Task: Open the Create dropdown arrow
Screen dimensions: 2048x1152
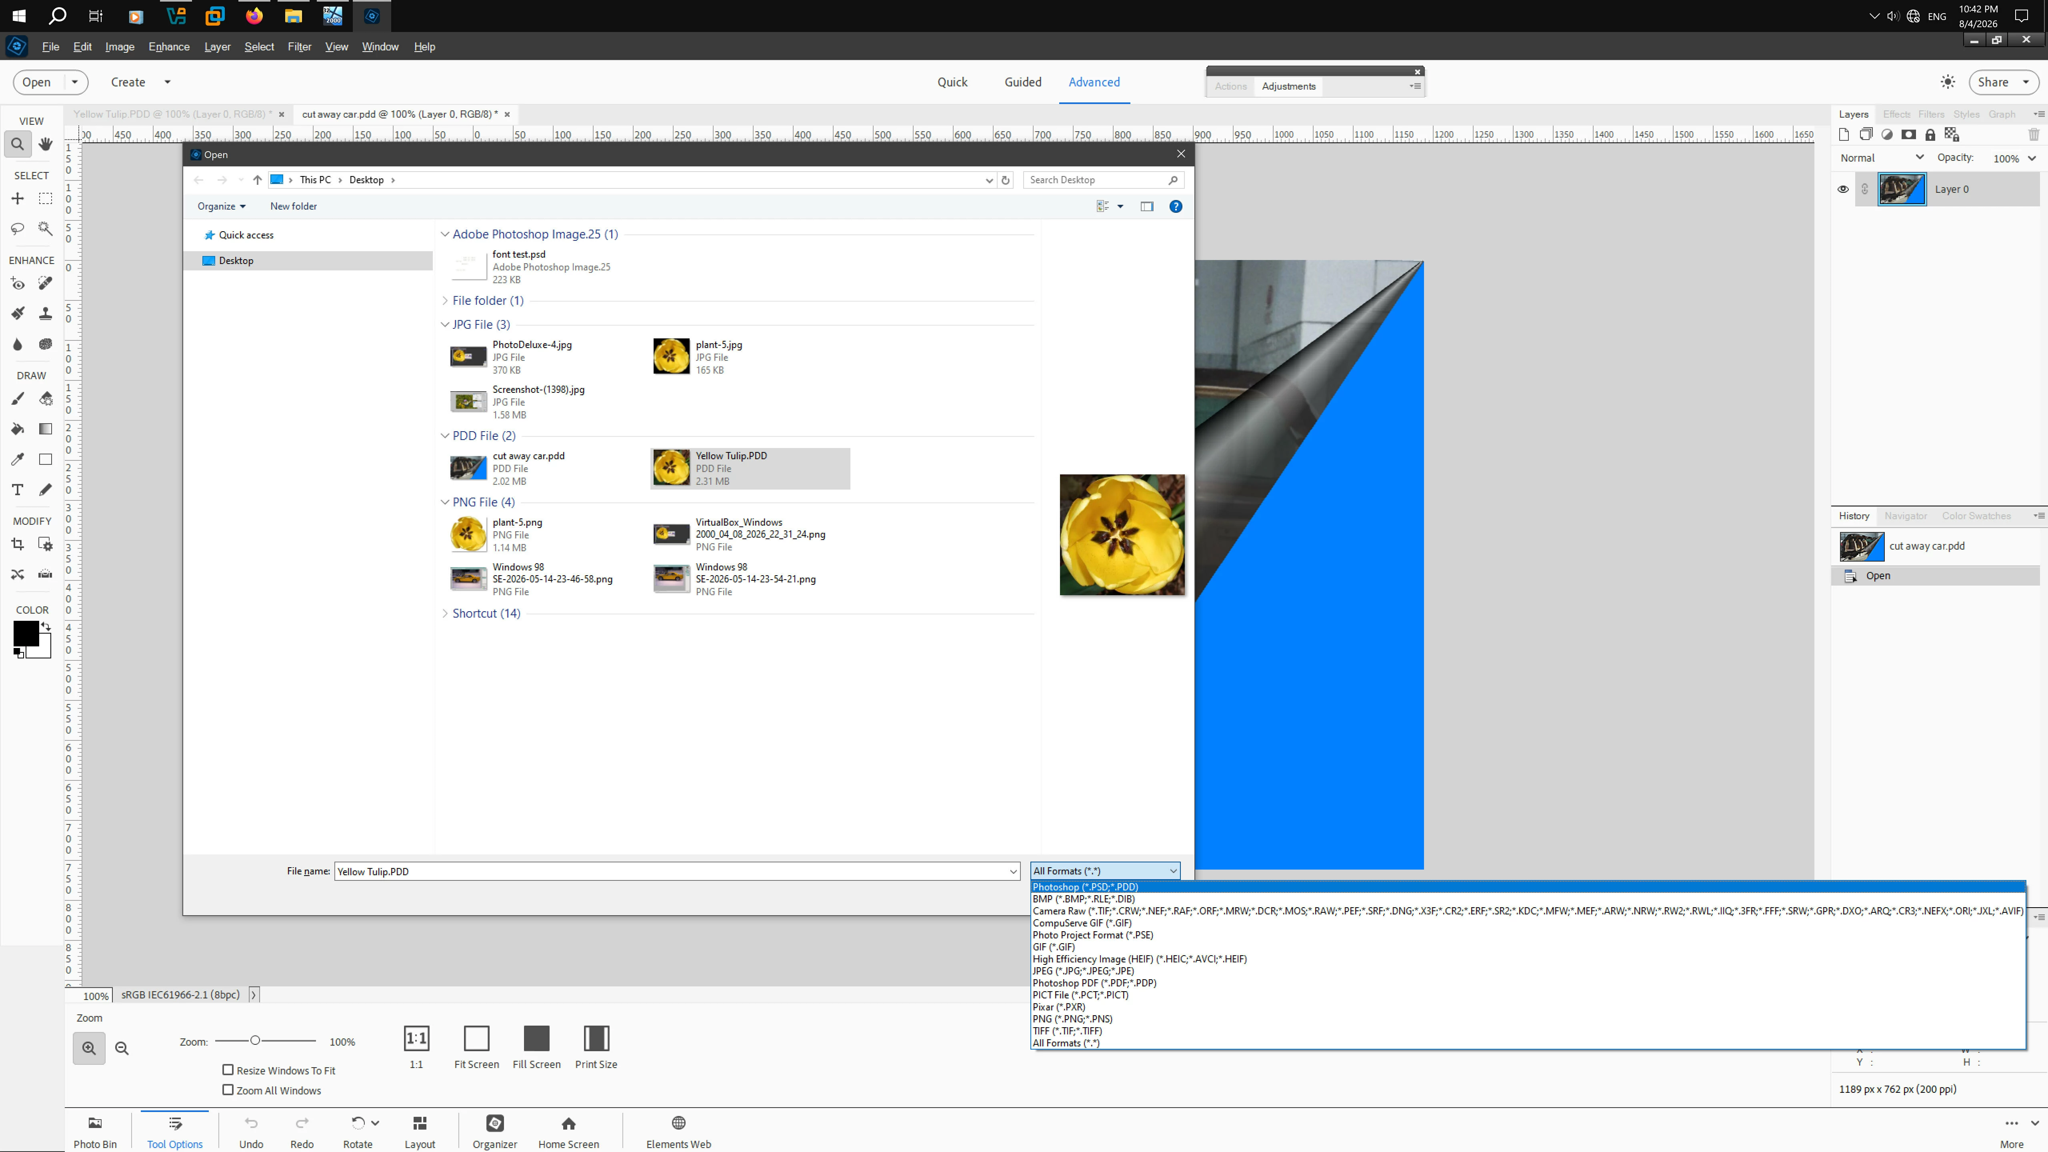Action: click(x=167, y=82)
